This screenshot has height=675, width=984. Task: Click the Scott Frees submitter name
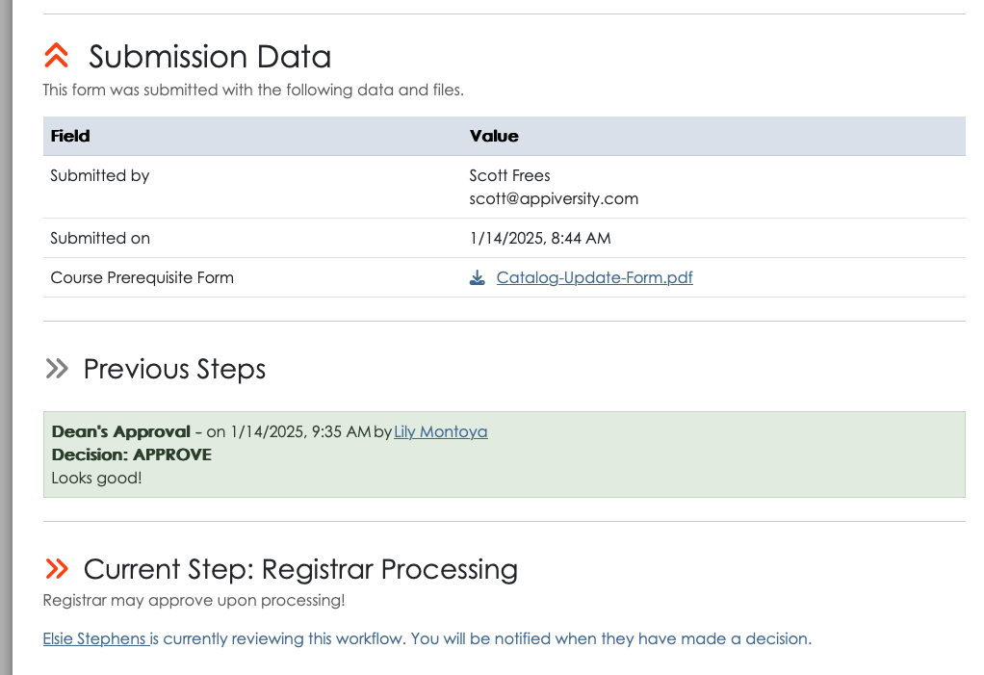509,175
